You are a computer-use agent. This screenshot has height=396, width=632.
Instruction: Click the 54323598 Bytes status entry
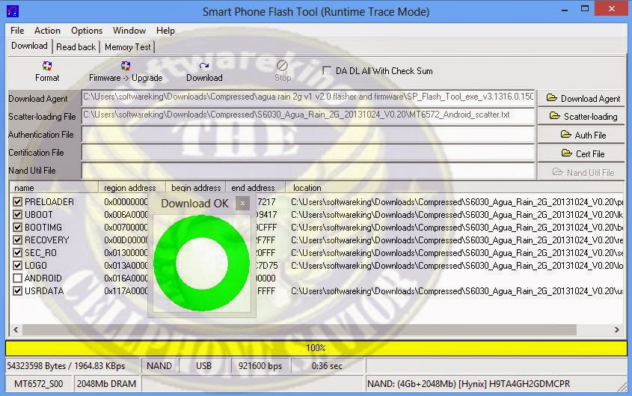[72, 366]
